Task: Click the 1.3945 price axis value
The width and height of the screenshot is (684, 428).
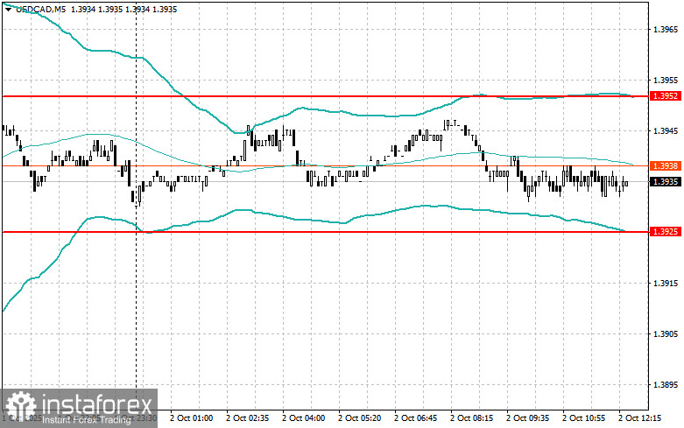Action: [666, 131]
